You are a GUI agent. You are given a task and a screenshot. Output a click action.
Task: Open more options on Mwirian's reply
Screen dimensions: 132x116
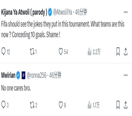[x=126, y=75]
